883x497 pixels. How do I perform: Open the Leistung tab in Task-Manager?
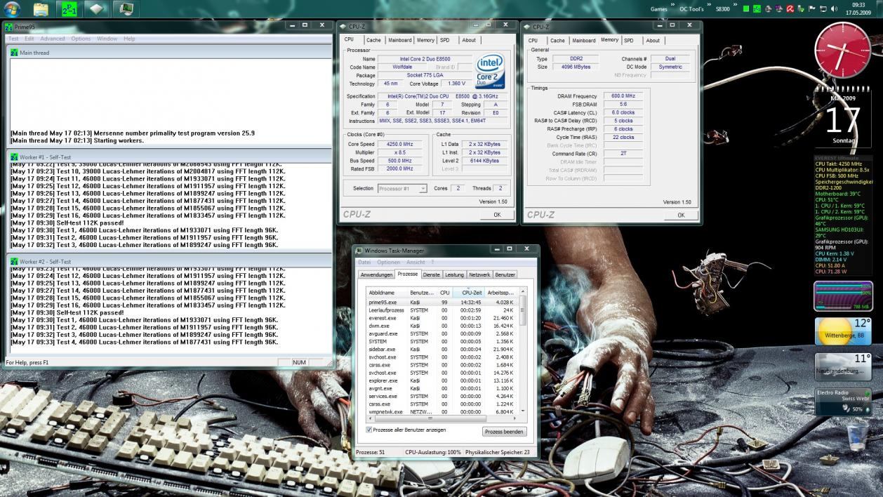(454, 274)
